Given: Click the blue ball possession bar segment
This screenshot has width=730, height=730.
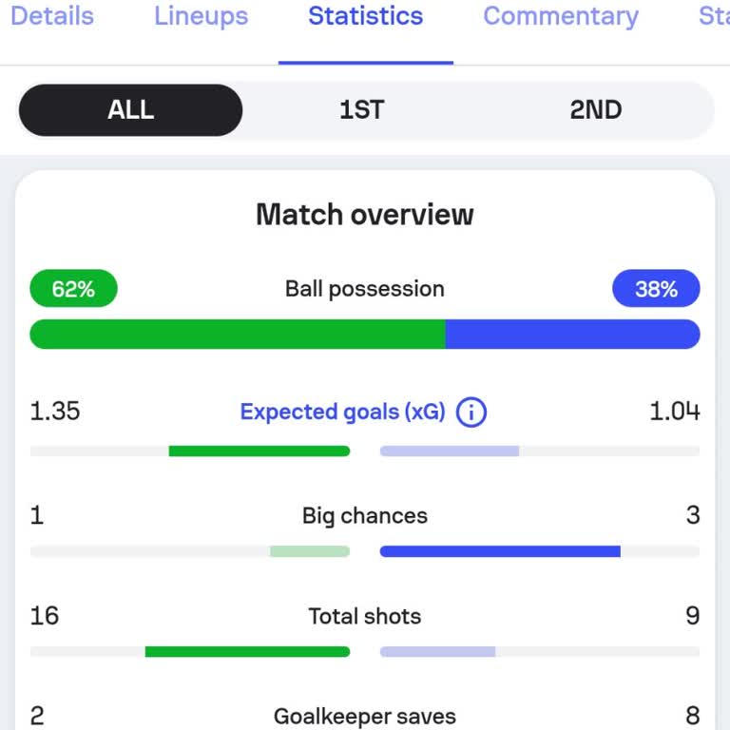Looking at the screenshot, I should (572, 335).
